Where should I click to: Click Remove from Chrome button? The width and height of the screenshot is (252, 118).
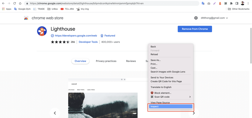pos(195,29)
